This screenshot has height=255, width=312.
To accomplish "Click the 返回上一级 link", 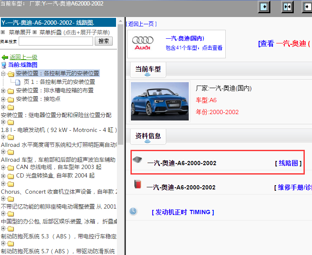I will coord(23,57).
